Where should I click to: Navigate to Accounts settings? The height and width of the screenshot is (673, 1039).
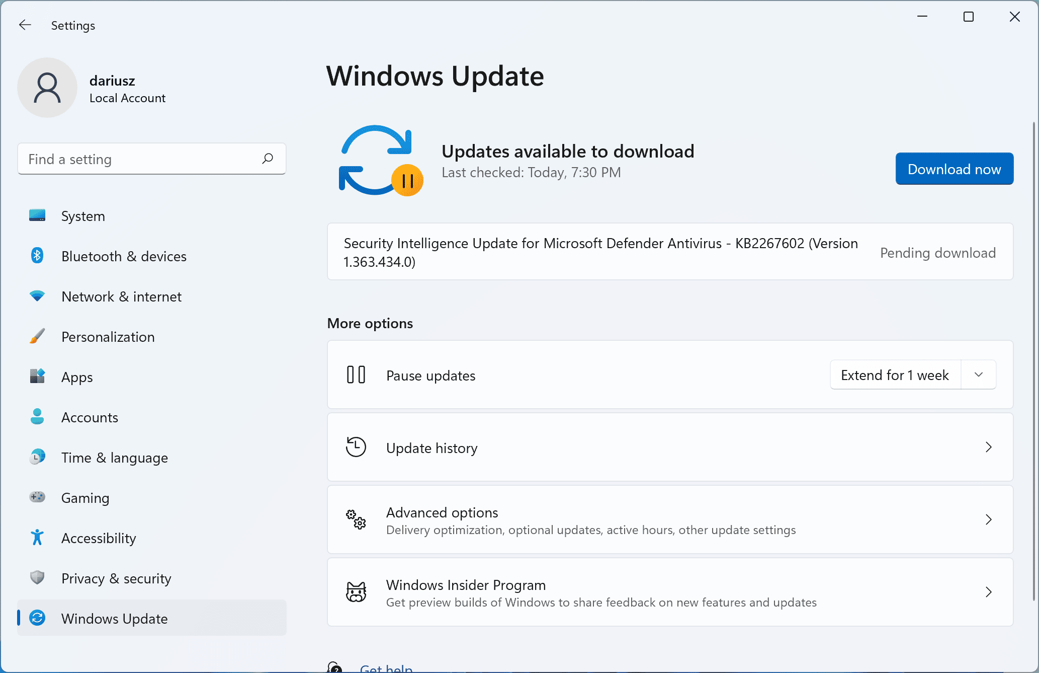[x=152, y=417]
